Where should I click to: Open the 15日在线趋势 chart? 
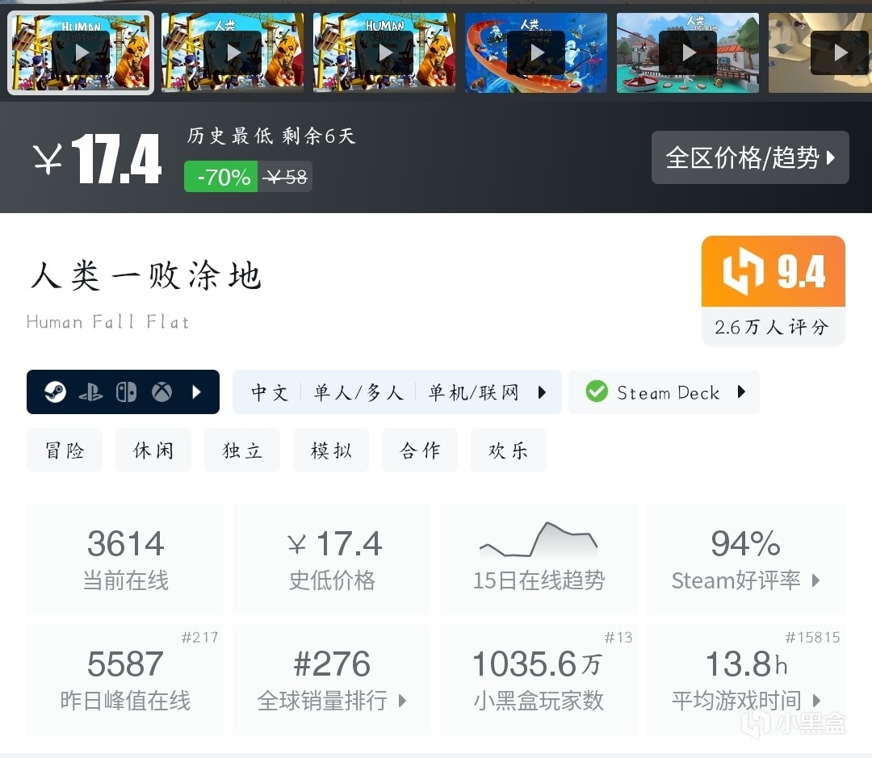539,559
